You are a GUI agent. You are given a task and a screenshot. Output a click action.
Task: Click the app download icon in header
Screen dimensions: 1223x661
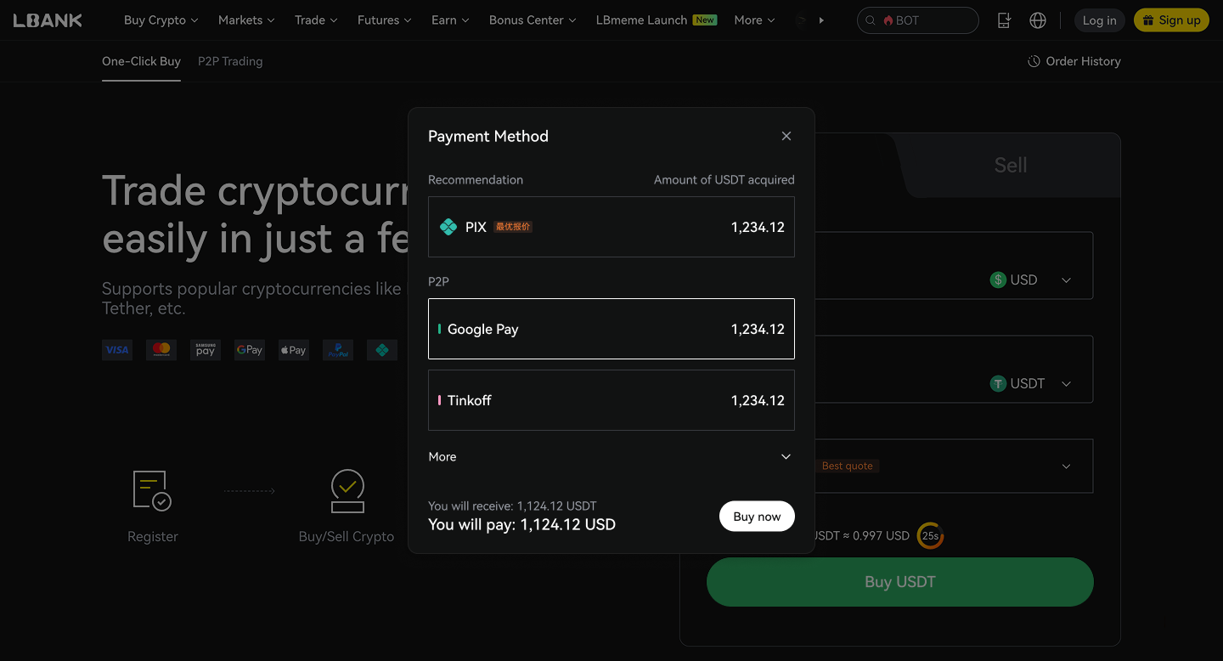[1004, 20]
